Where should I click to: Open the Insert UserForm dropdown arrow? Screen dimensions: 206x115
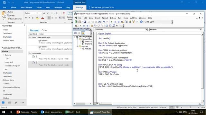tap(82, 22)
